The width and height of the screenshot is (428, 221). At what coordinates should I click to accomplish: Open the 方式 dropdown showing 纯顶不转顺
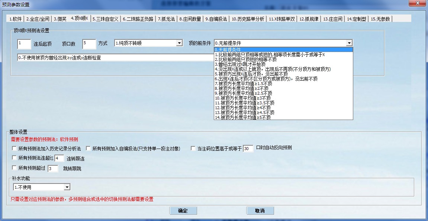click(x=178, y=43)
